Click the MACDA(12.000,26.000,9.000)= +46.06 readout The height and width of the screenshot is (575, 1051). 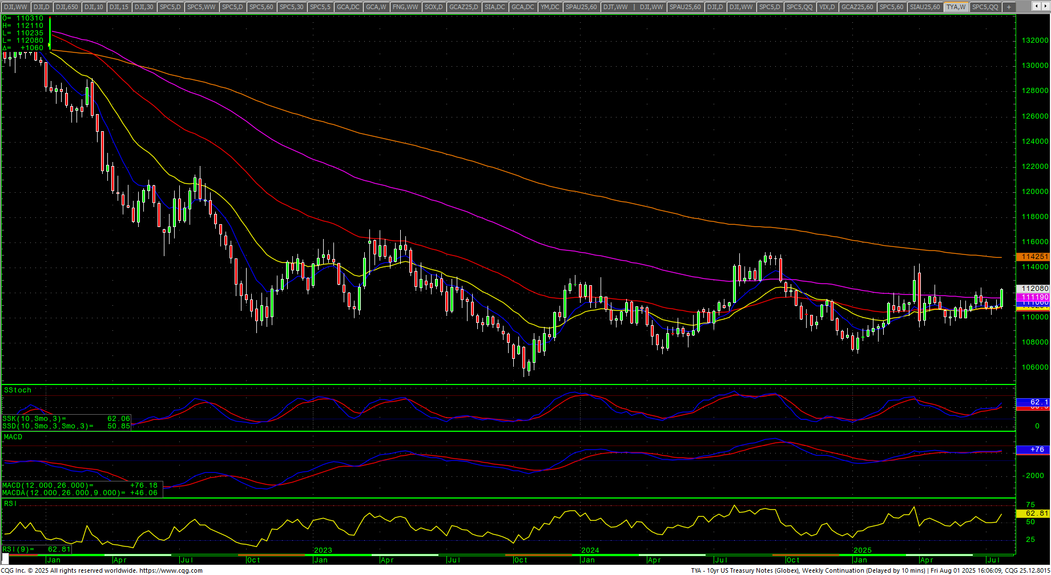(x=80, y=493)
